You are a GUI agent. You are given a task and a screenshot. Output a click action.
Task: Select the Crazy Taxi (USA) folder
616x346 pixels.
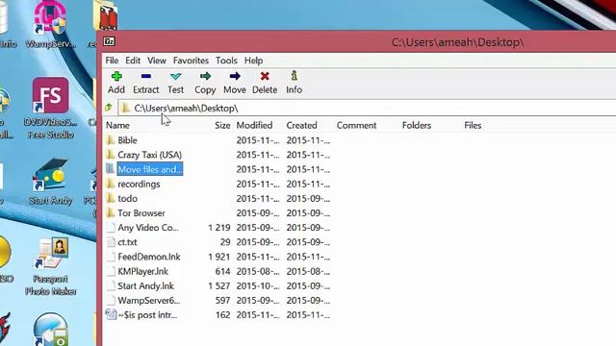click(x=150, y=155)
